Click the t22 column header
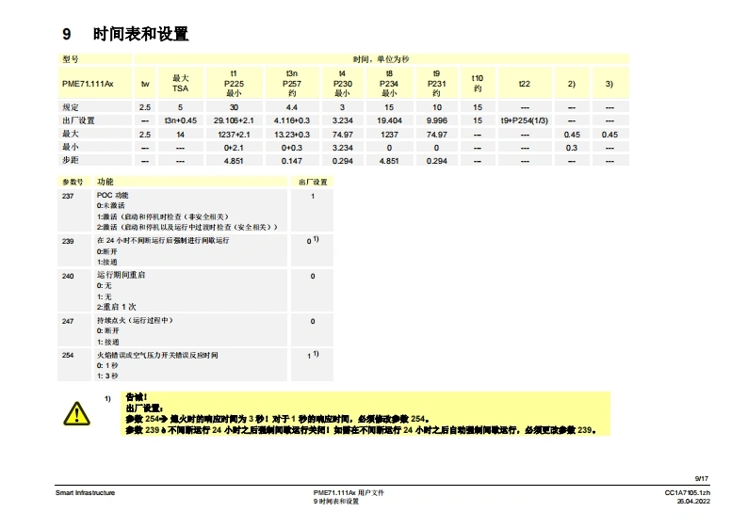The height and width of the screenshot is (528, 747). click(524, 84)
